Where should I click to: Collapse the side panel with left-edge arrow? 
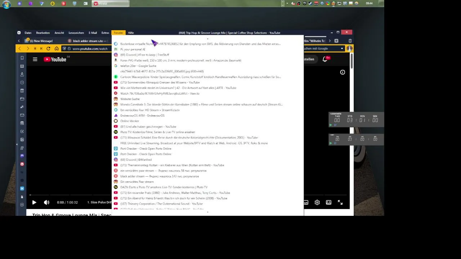(x=17, y=144)
